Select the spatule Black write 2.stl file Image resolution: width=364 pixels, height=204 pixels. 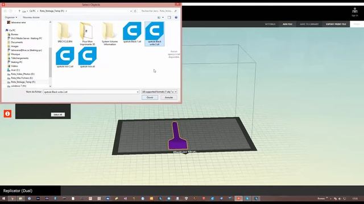pos(154,34)
